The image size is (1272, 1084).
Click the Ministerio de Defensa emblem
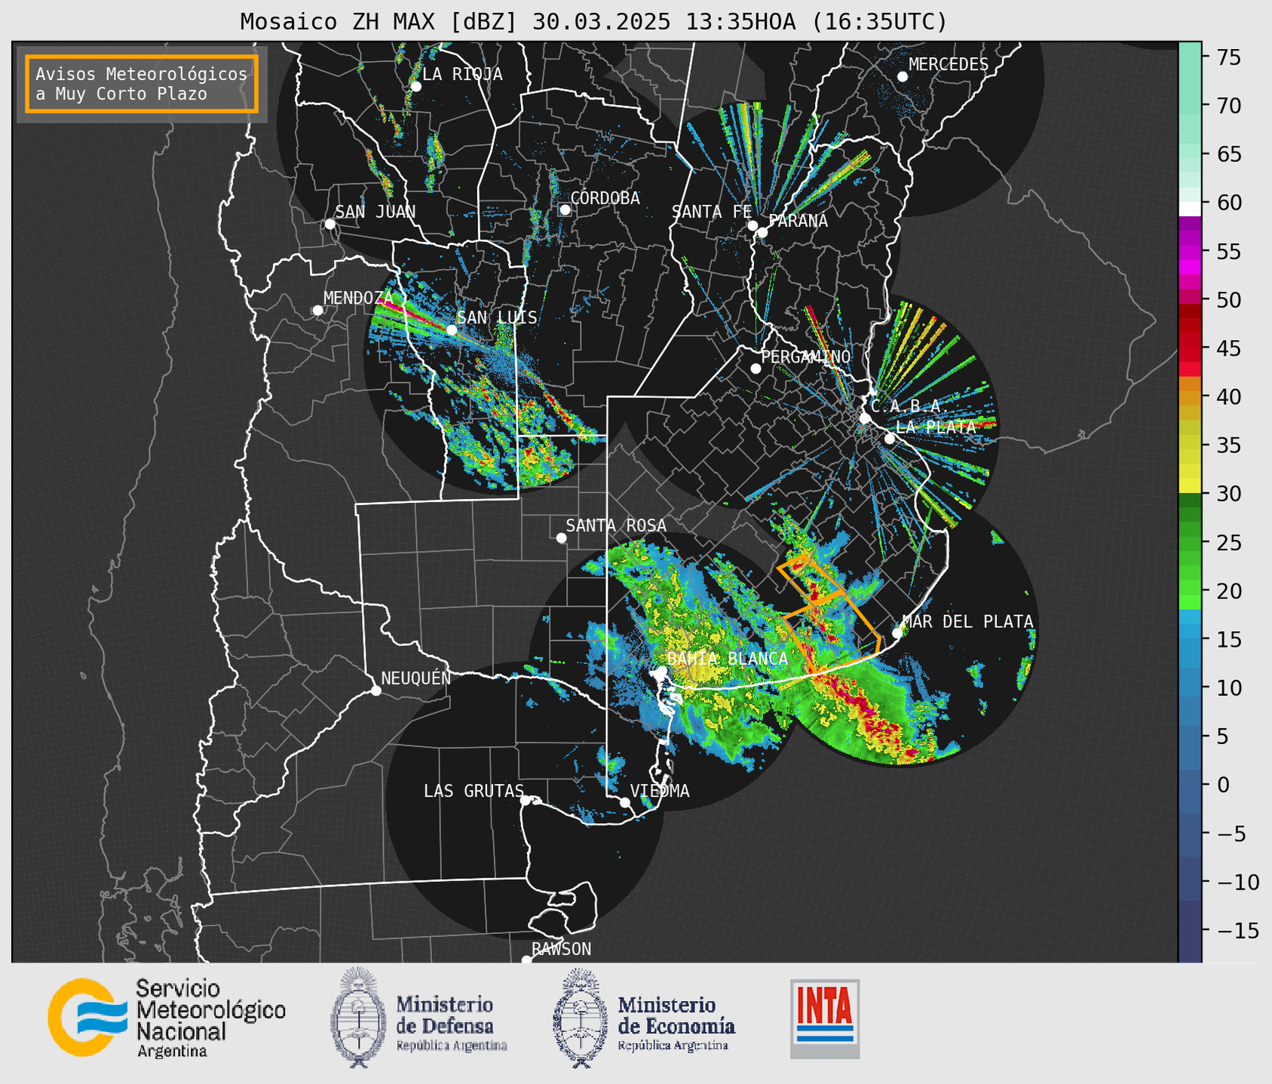click(x=357, y=1018)
